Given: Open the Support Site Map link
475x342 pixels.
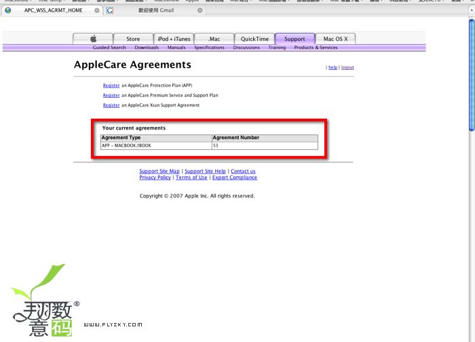Looking at the screenshot, I should [x=159, y=171].
